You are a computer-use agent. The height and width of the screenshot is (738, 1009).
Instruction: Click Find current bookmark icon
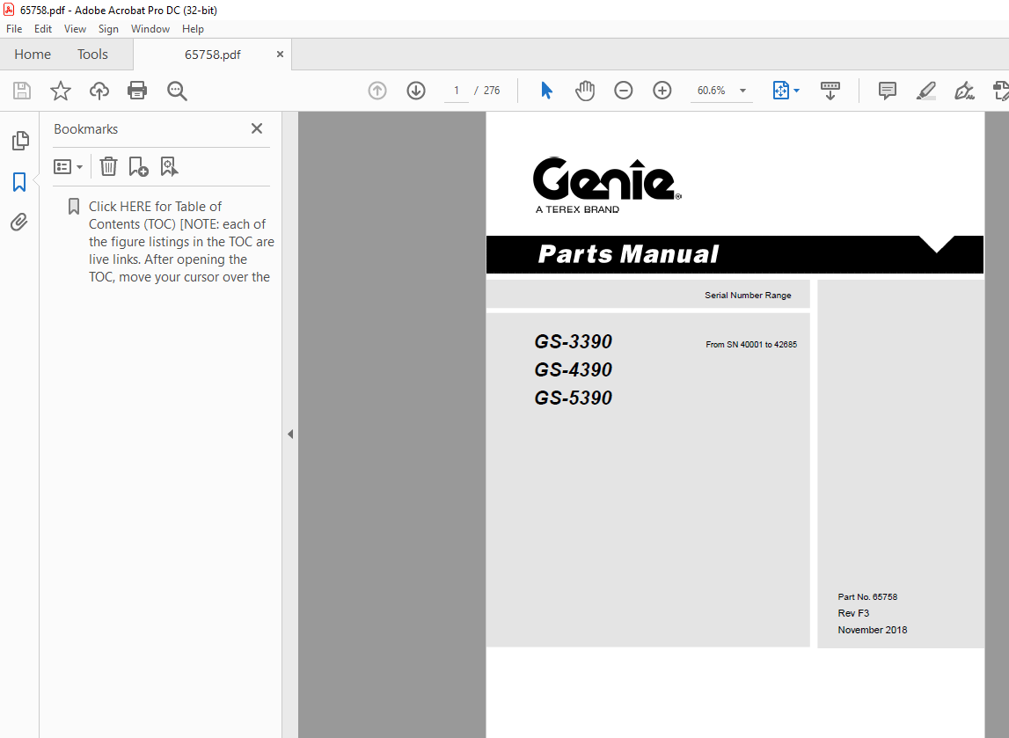(169, 166)
